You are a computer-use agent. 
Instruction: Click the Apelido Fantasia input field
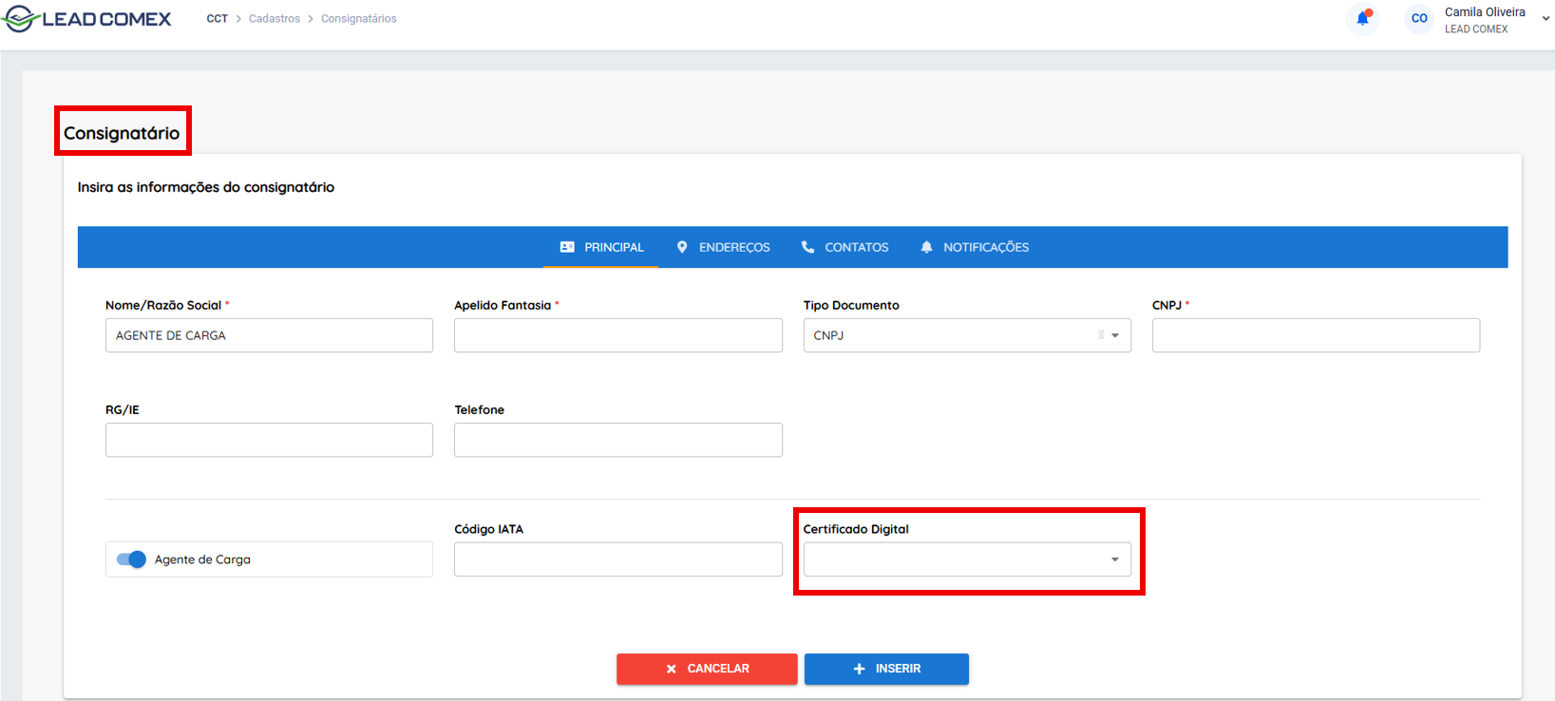coord(618,335)
